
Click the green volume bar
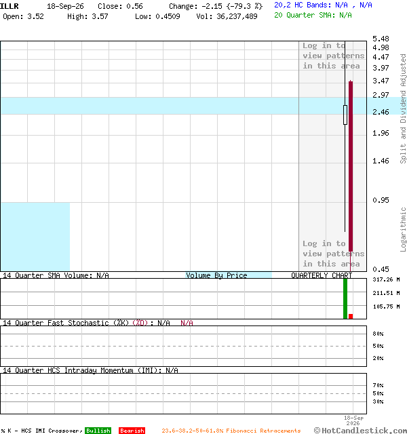[345, 298]
